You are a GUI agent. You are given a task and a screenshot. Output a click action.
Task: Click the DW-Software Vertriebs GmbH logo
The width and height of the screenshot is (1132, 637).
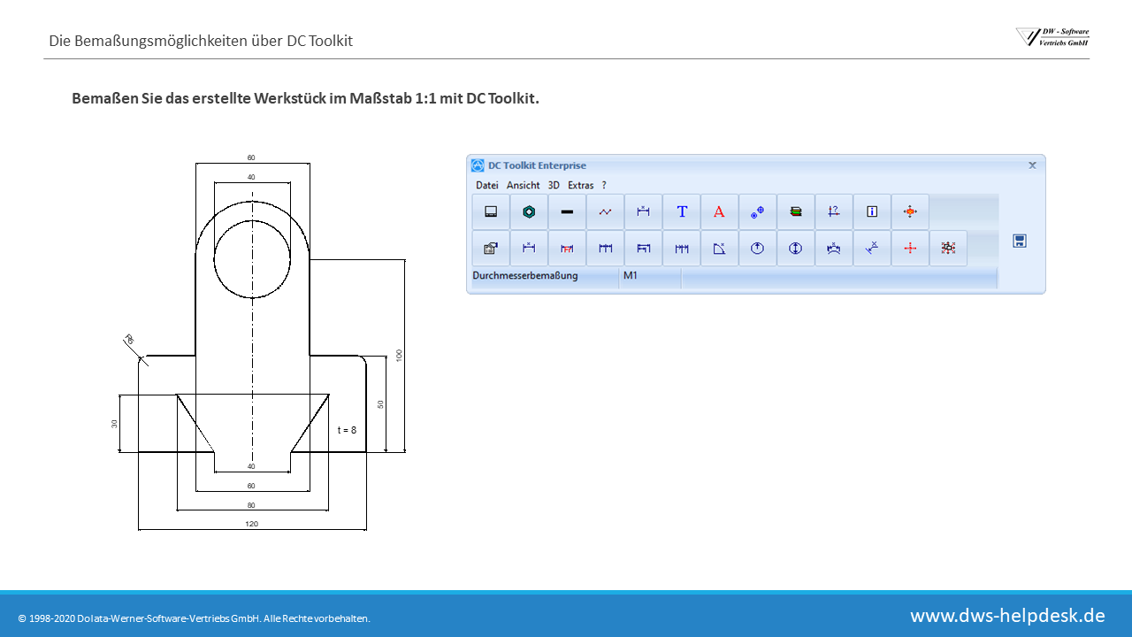1052,37
